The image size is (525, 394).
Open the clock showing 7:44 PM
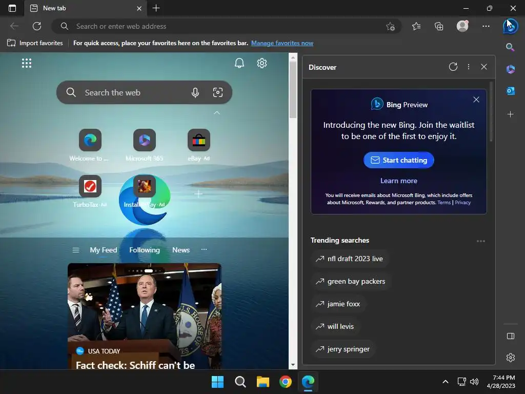501,382
